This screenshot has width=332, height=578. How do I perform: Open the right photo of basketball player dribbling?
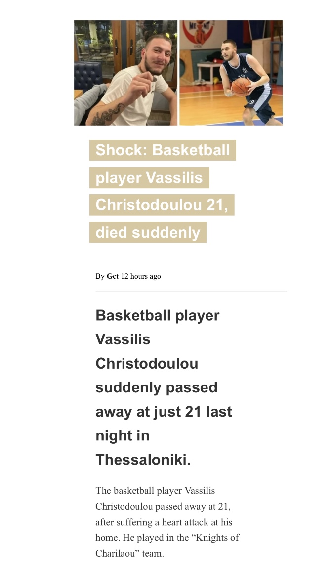point(231,73)
